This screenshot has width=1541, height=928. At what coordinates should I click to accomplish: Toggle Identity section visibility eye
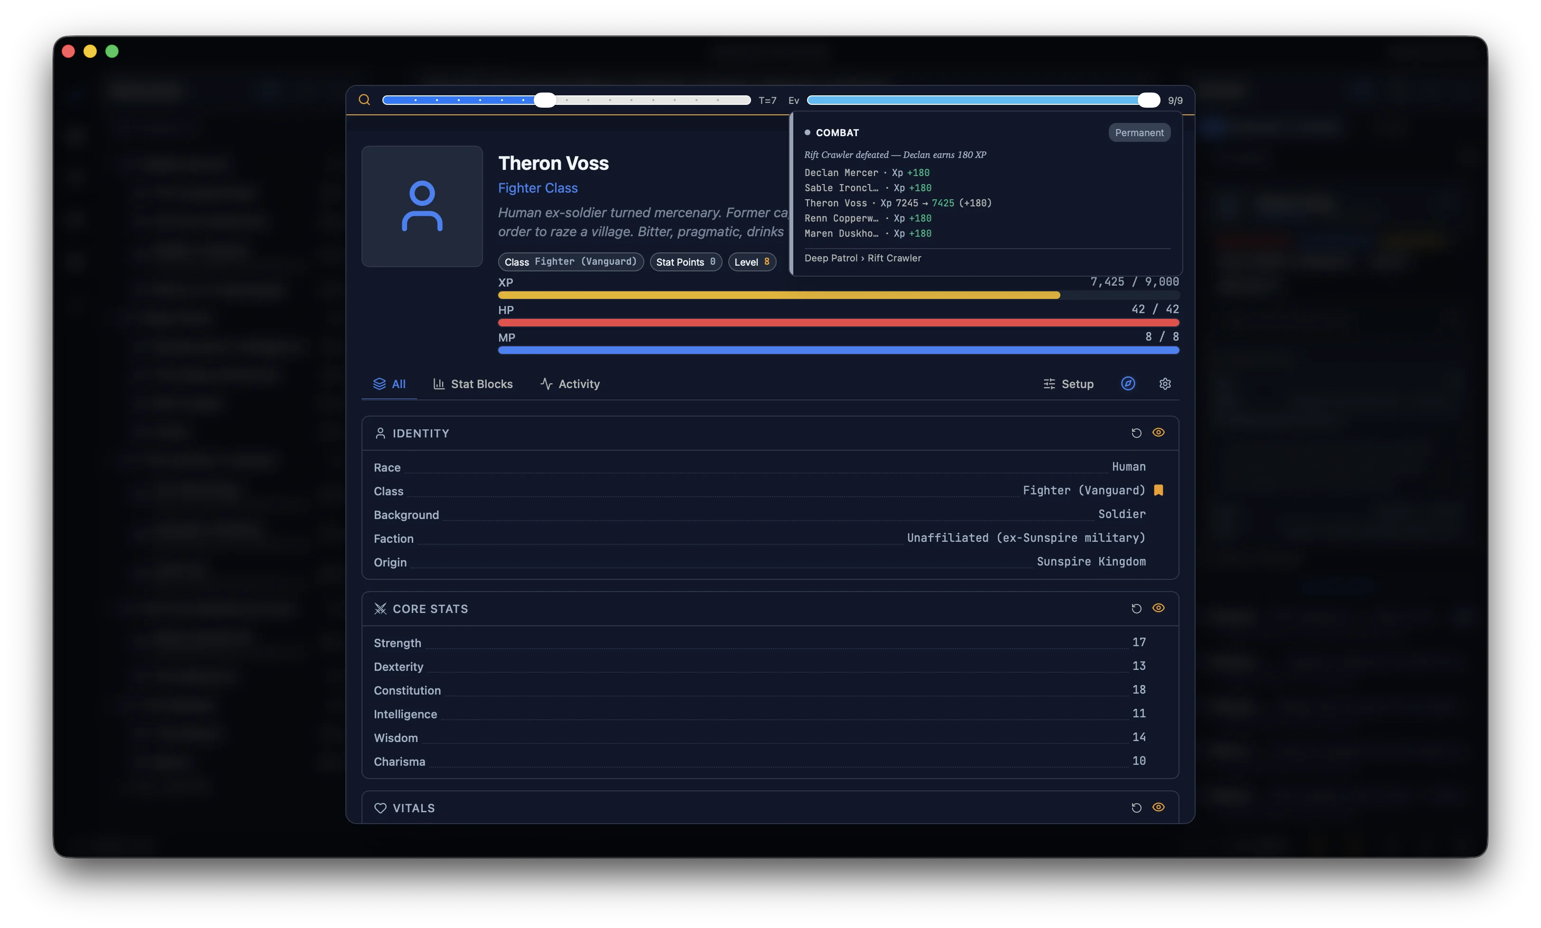click(x=1159, y=432)
